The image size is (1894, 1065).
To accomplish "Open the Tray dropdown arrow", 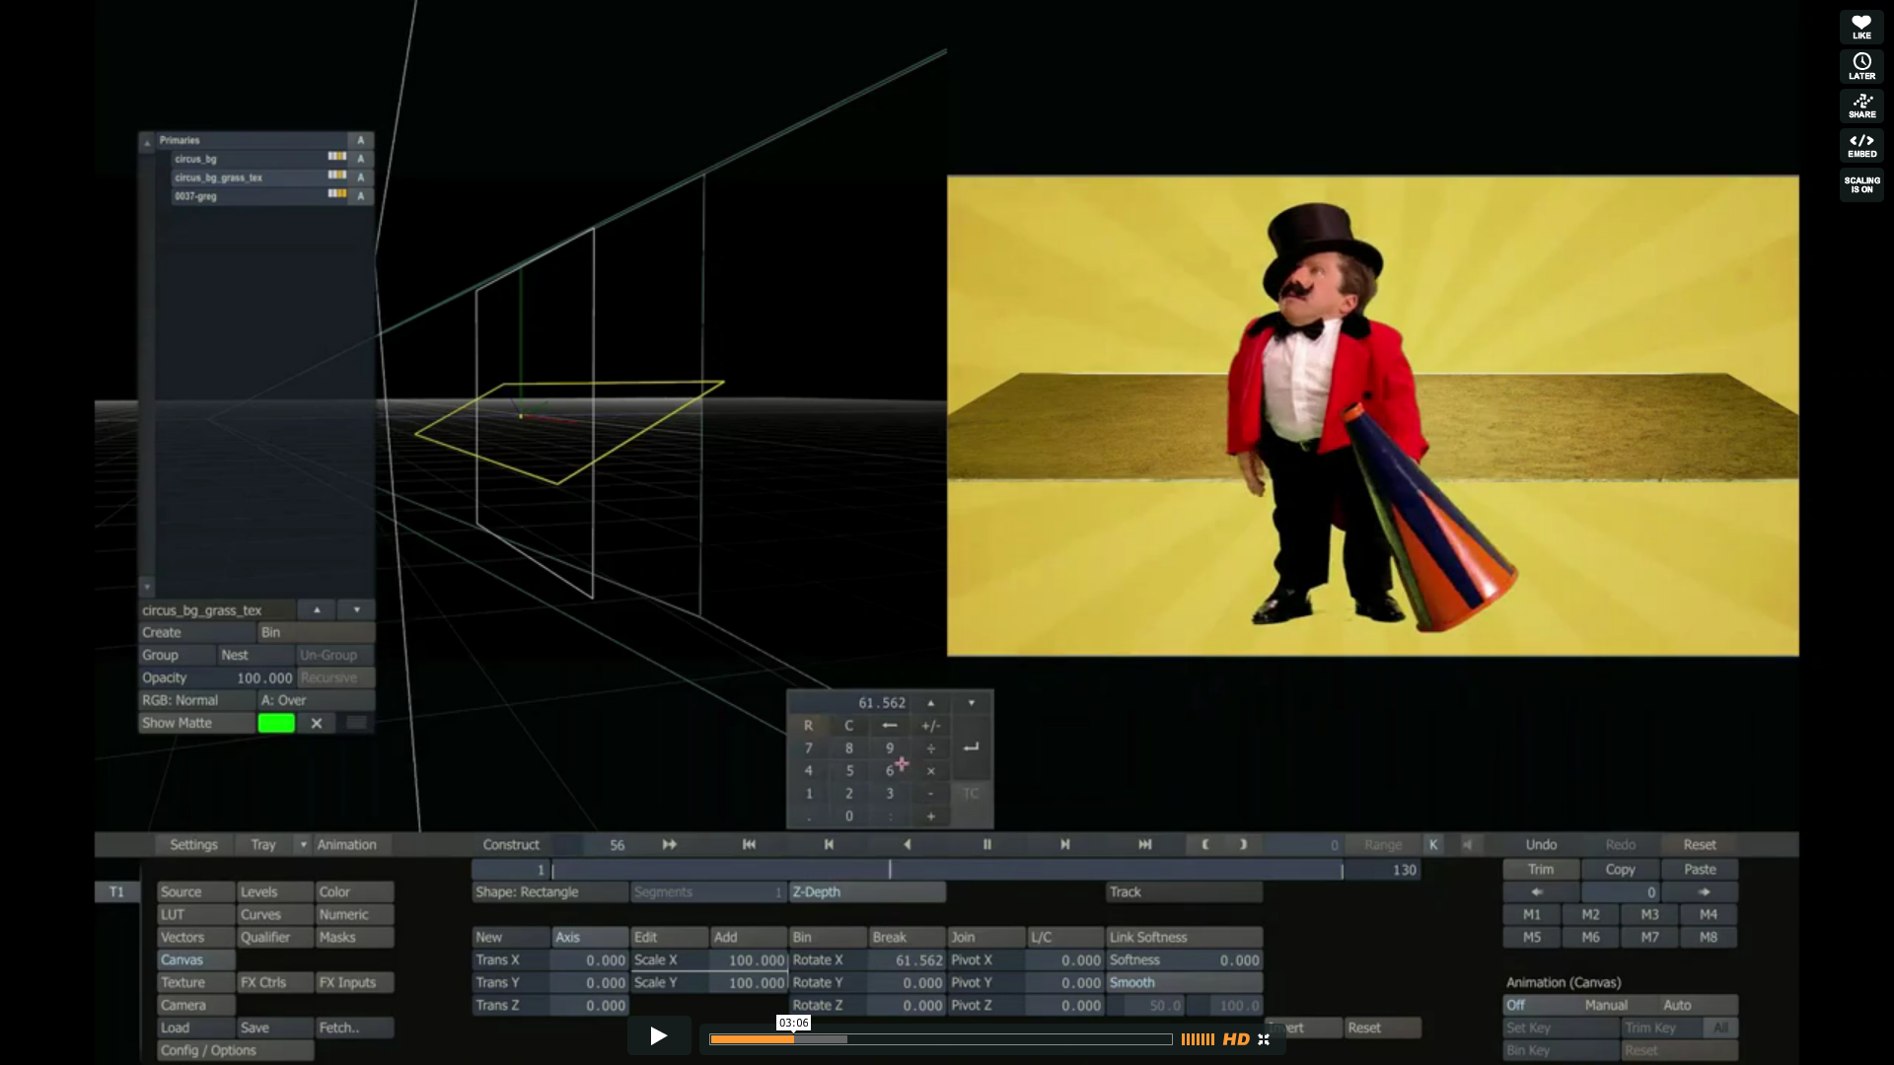I will pos(303,844).
